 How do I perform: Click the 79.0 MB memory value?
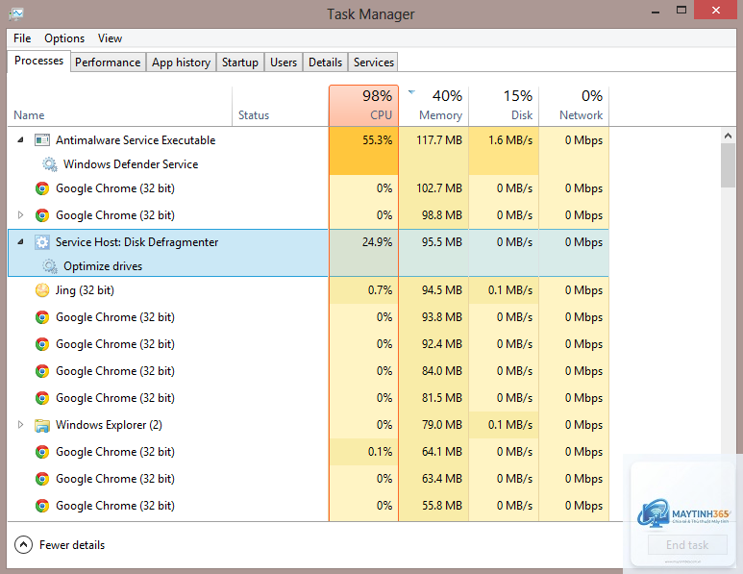442,425
